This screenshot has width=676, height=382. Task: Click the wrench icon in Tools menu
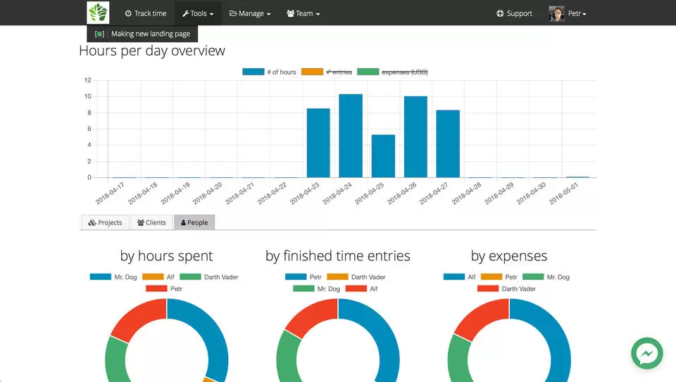[x=185, y=13]
